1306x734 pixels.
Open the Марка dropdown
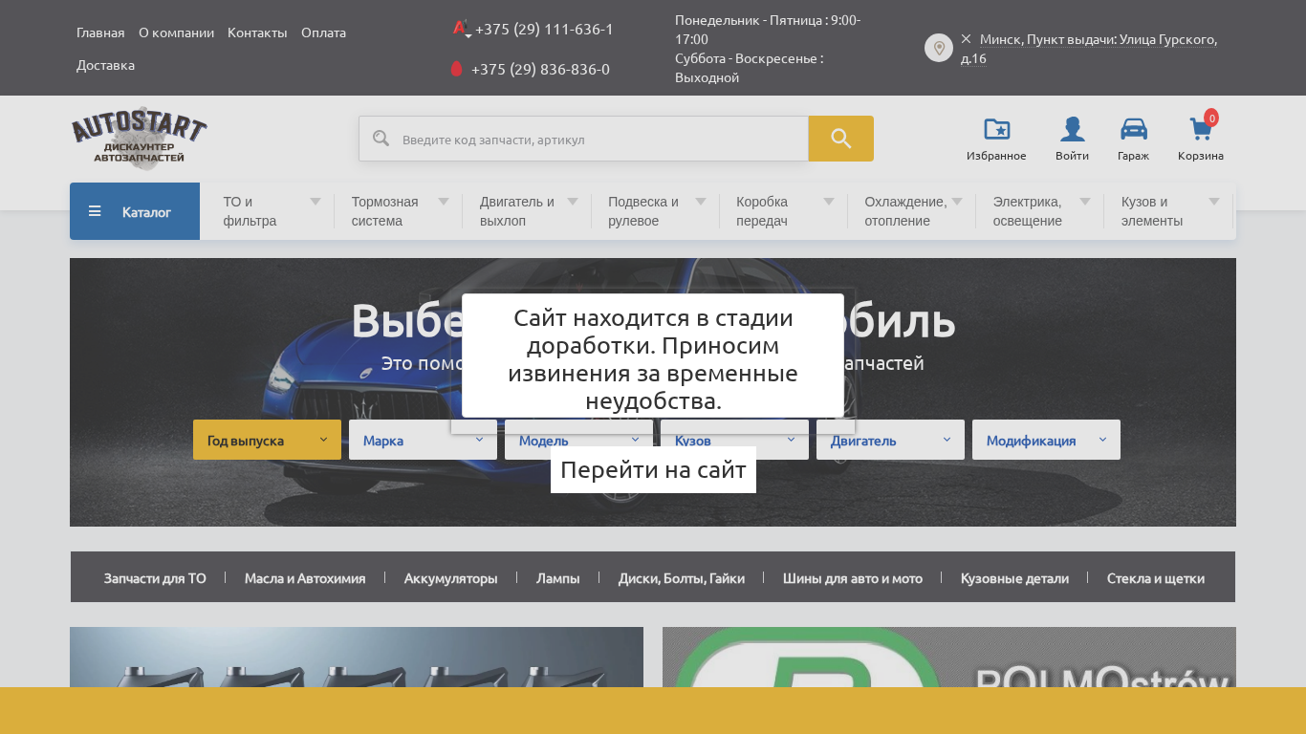(x=423, y=440)
